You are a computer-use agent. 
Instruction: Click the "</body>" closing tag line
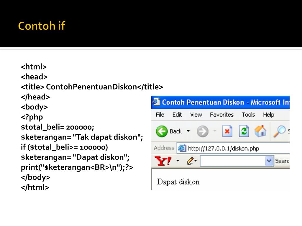point(35,177)
